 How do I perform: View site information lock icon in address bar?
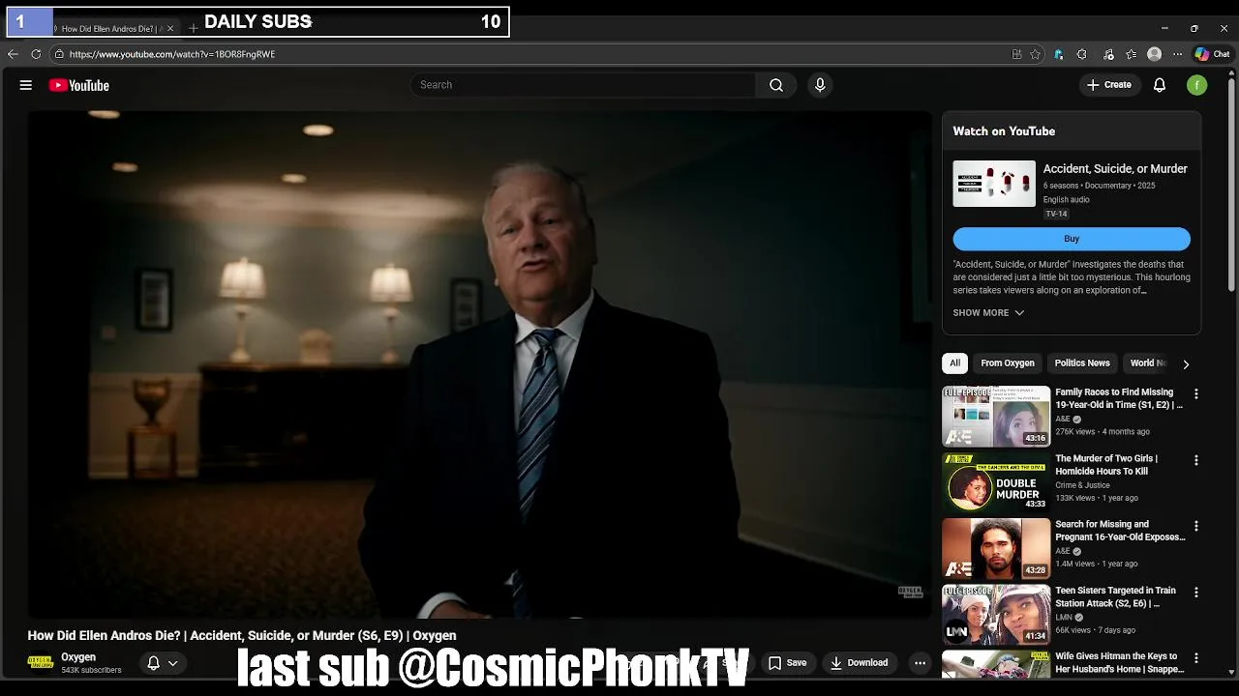coord(60,54)
